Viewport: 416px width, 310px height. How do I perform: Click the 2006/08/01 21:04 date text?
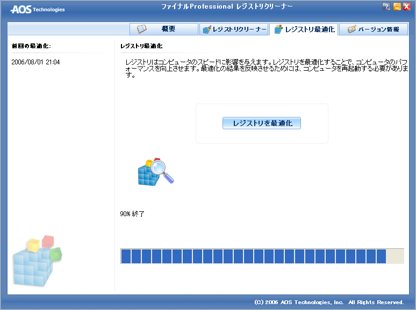tap(35, 62)
